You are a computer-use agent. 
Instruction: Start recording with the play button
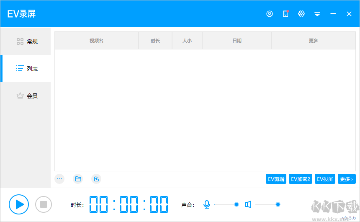point(19,204)
